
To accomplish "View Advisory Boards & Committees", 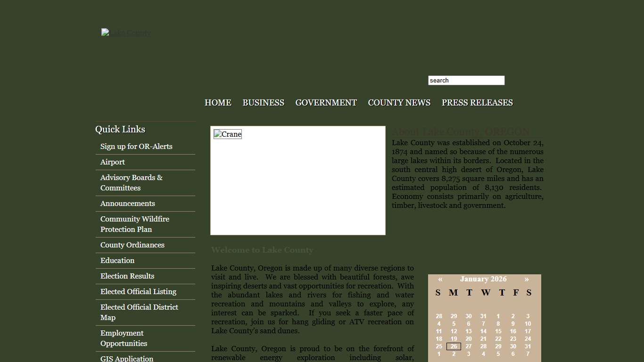I will tap(131, 182).
